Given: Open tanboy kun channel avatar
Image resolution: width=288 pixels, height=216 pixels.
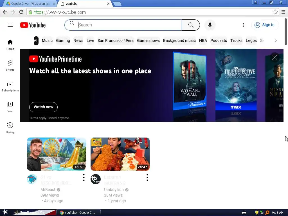Looking at the screenshot, I should click(x=96, y=179).
